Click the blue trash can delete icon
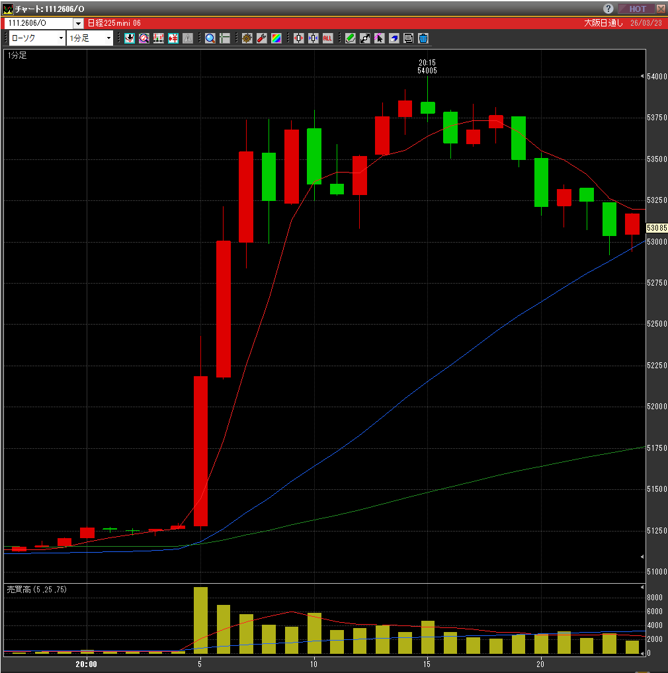Image resolution: width=668 pixels, height=673 pixels. tap(423, 38)
